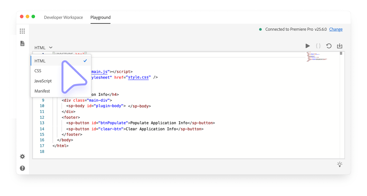The width and height of the screenshot is (367, 196).
Task: Switch to the Developer Workspace tab
Action: 63,17
